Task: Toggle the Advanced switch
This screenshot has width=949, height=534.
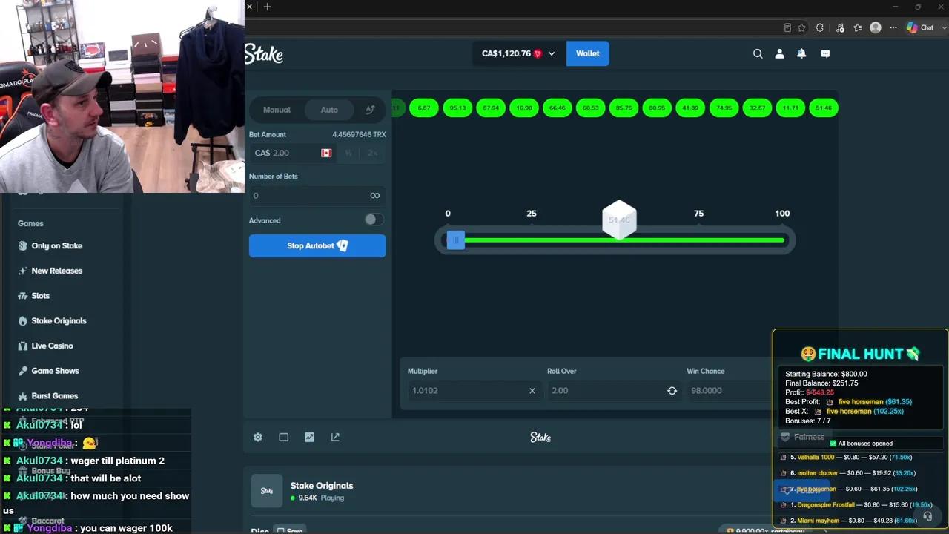Action: (x=374, y=220)
